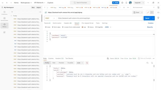Open the hamburger menu icon

(3, 3)
